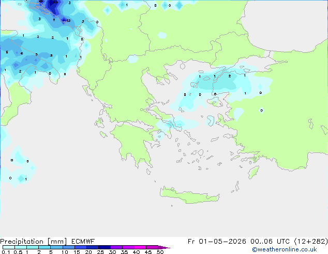The width and height of the screenshot is (328, 254).
Task: Click the legend label '0.1'
Action: [6, 252]
